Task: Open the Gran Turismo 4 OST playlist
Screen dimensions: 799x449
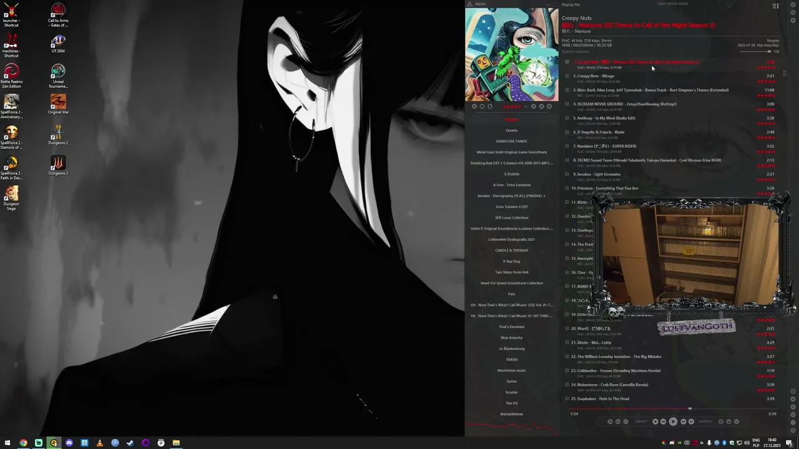Action: pyautogui.click(x=512, y=207)
